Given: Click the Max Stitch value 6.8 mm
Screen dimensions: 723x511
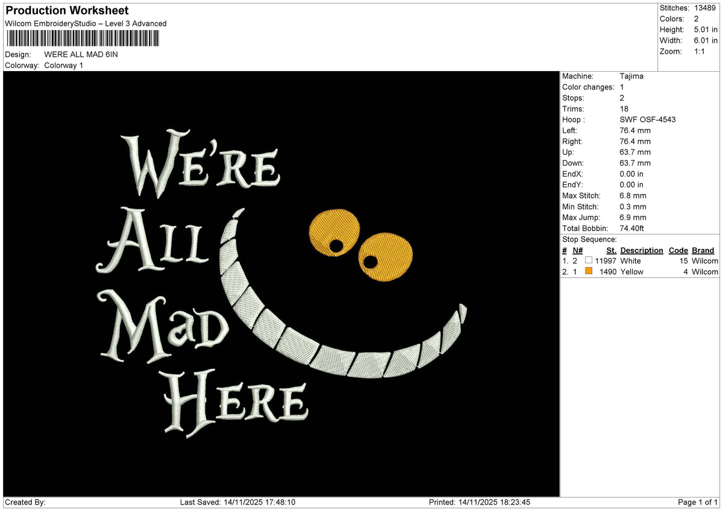Looking at the screenshot, I should tap(633, 195).
